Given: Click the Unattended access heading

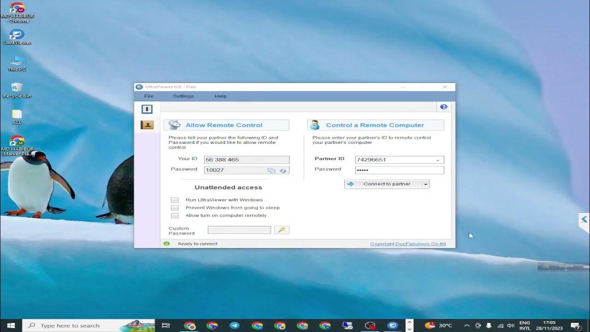Looking at the screenshot, I should coord(228,187).
